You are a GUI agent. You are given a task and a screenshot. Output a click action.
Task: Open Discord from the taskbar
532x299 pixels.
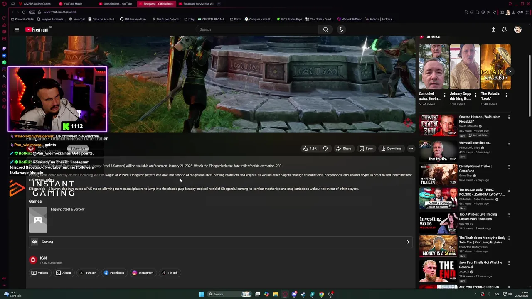click(294, 294)
